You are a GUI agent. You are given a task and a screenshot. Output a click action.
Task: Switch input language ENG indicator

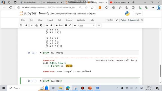(x=141, y=88)
